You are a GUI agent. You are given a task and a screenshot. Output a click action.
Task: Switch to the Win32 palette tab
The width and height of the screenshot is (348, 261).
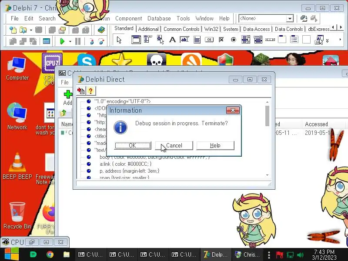tap(211, 29)
